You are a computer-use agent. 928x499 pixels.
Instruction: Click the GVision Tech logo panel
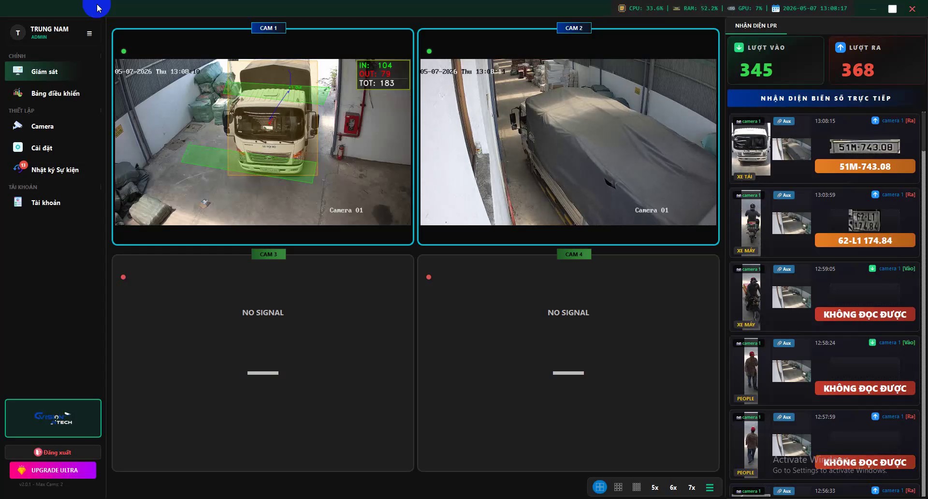coord(53,418)
